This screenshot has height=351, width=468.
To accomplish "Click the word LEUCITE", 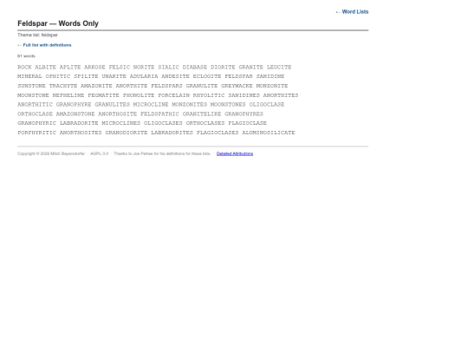I will [x=279, y=67].
